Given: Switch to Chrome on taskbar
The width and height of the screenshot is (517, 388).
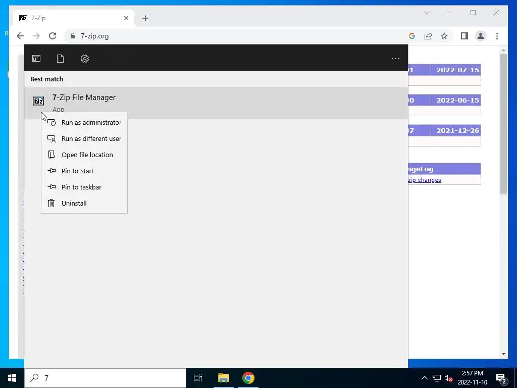Looking at the screenshot, I should tap(248, 378).
